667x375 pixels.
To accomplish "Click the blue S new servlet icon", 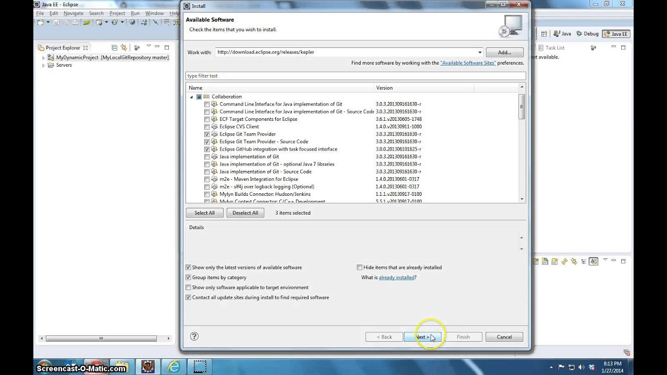I will (115, 22).
